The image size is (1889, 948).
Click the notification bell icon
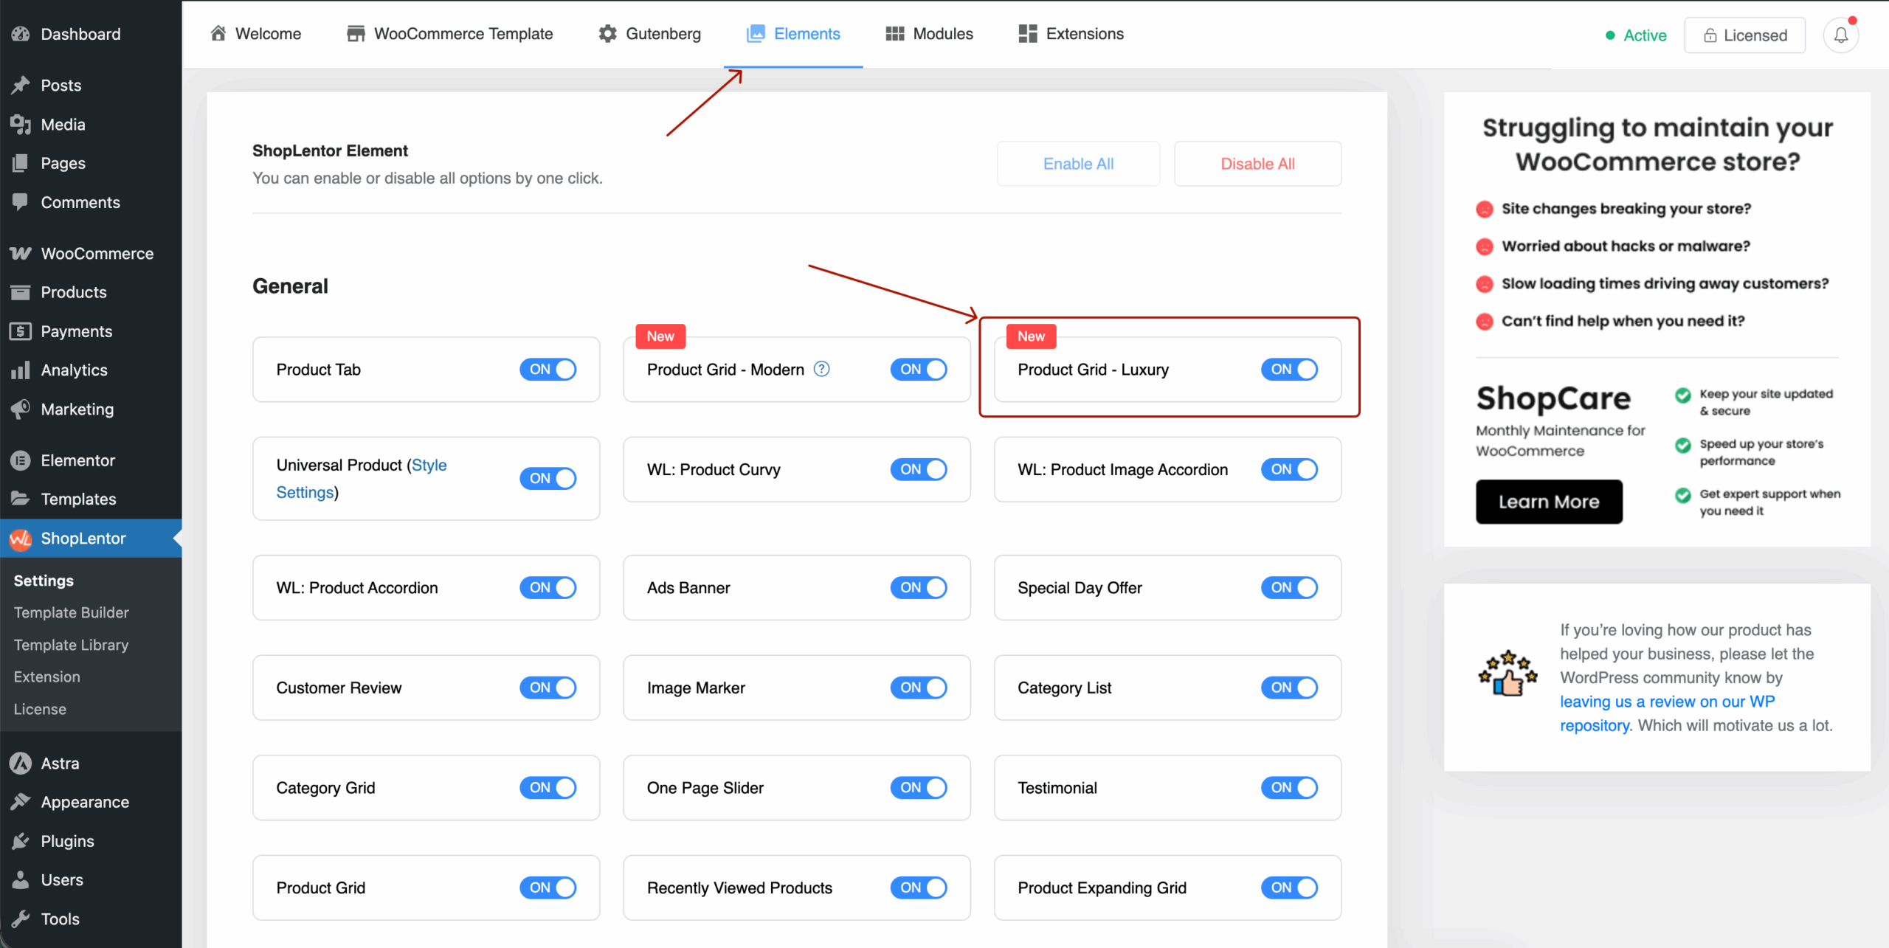coord(1840,35)
